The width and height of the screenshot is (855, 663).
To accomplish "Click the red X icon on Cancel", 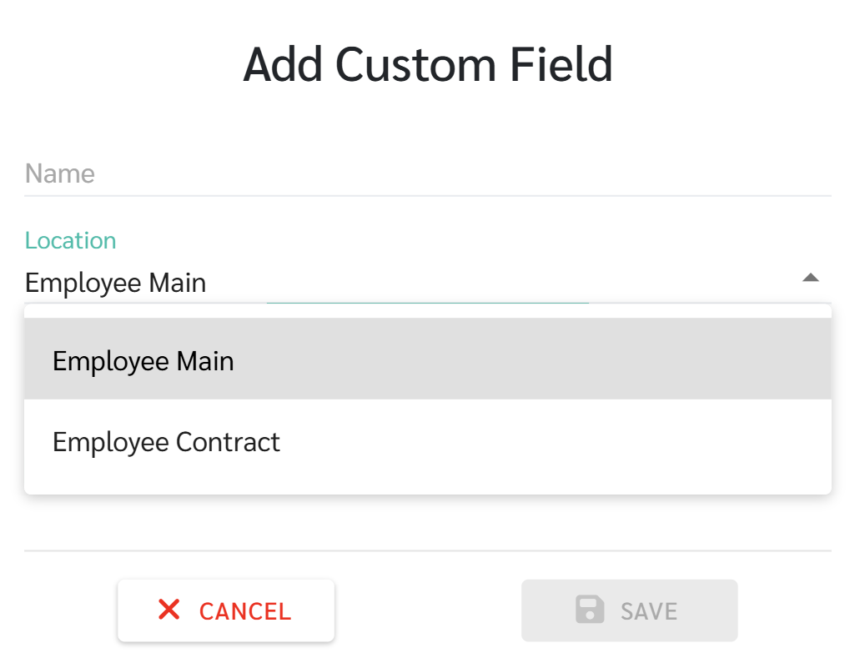I will 168,610.
